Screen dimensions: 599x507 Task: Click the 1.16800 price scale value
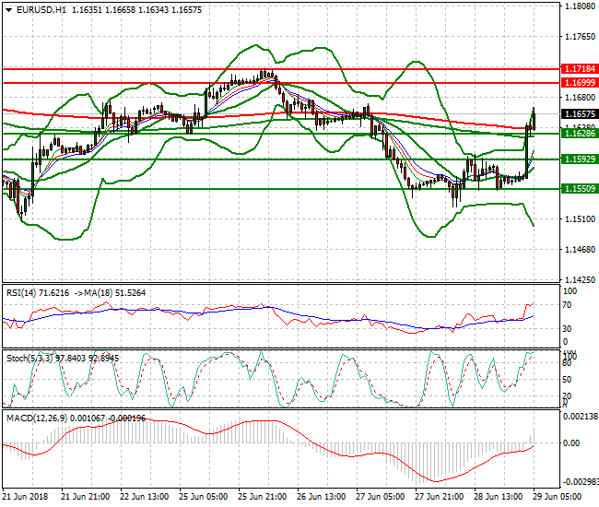[x=580, y=98]
